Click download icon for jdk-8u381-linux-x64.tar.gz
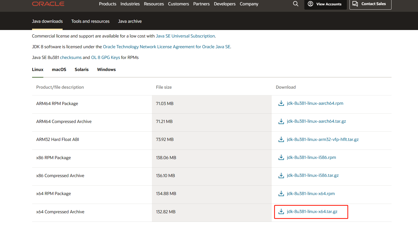The image size is (418, 228). (281, 211)
